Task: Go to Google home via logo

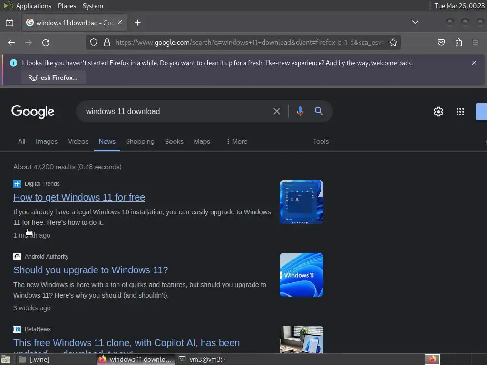Action: (x=33, y=112)
